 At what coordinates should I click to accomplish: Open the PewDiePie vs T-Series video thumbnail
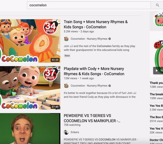(30, 128)
